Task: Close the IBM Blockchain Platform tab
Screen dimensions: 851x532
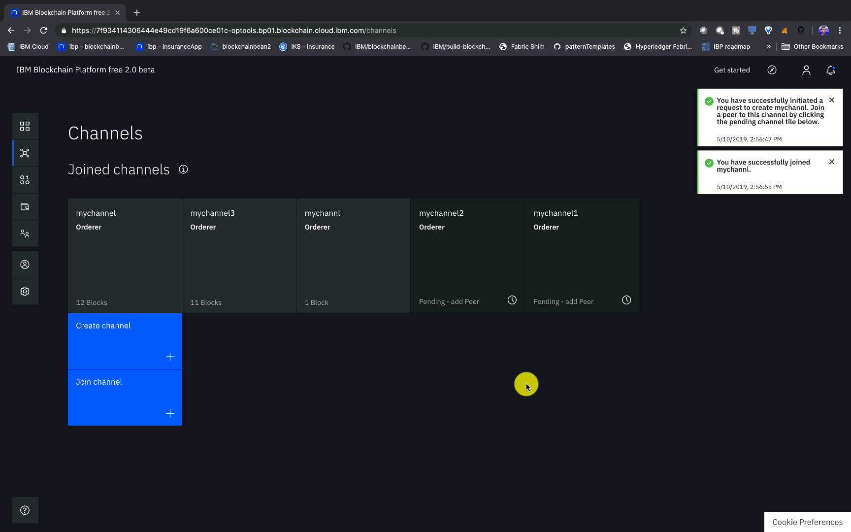Action: coord(118,13)
